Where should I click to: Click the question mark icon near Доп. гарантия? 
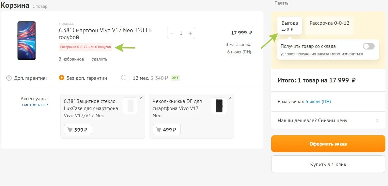[9, 78]
